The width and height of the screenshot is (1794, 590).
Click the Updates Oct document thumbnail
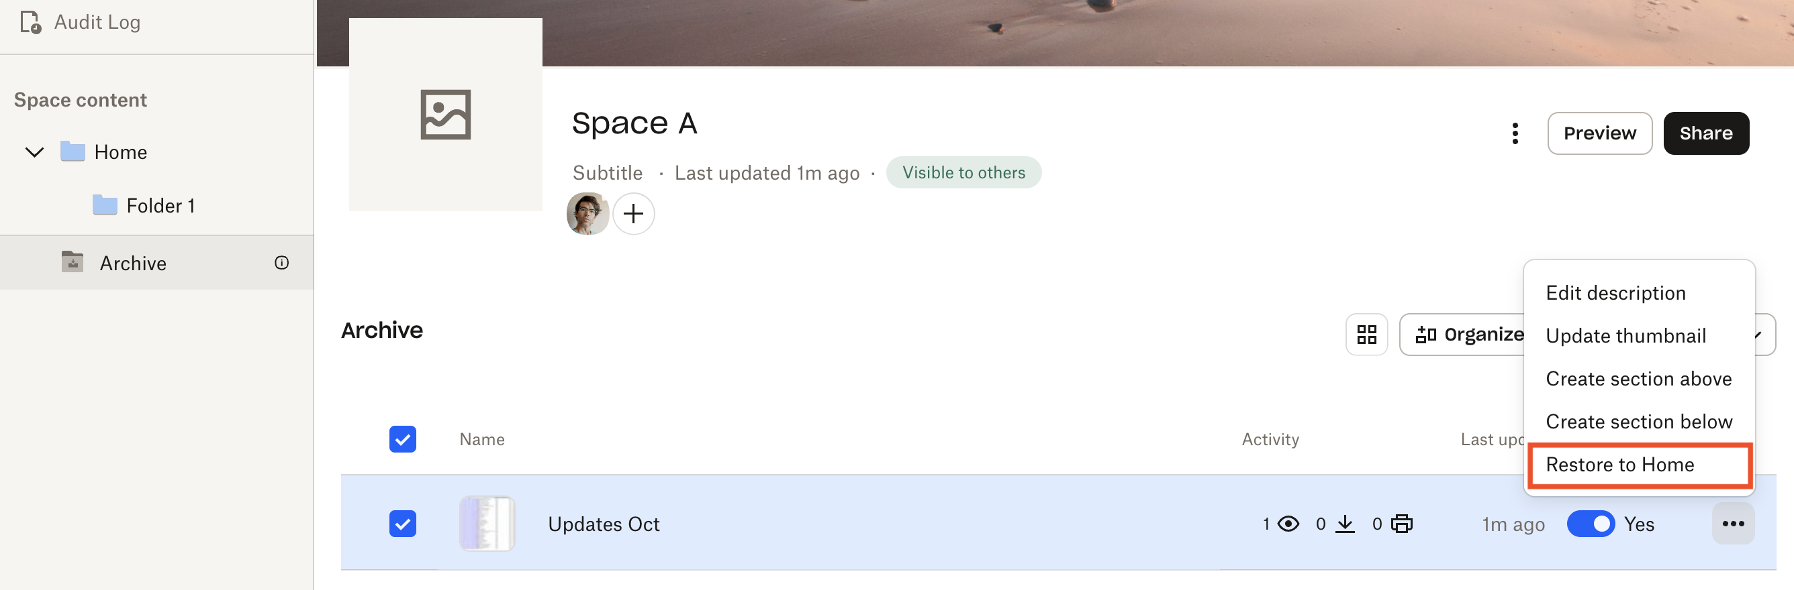pos(487,523)
